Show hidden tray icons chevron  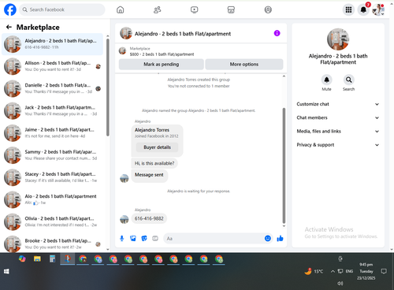tap(333, 271)
